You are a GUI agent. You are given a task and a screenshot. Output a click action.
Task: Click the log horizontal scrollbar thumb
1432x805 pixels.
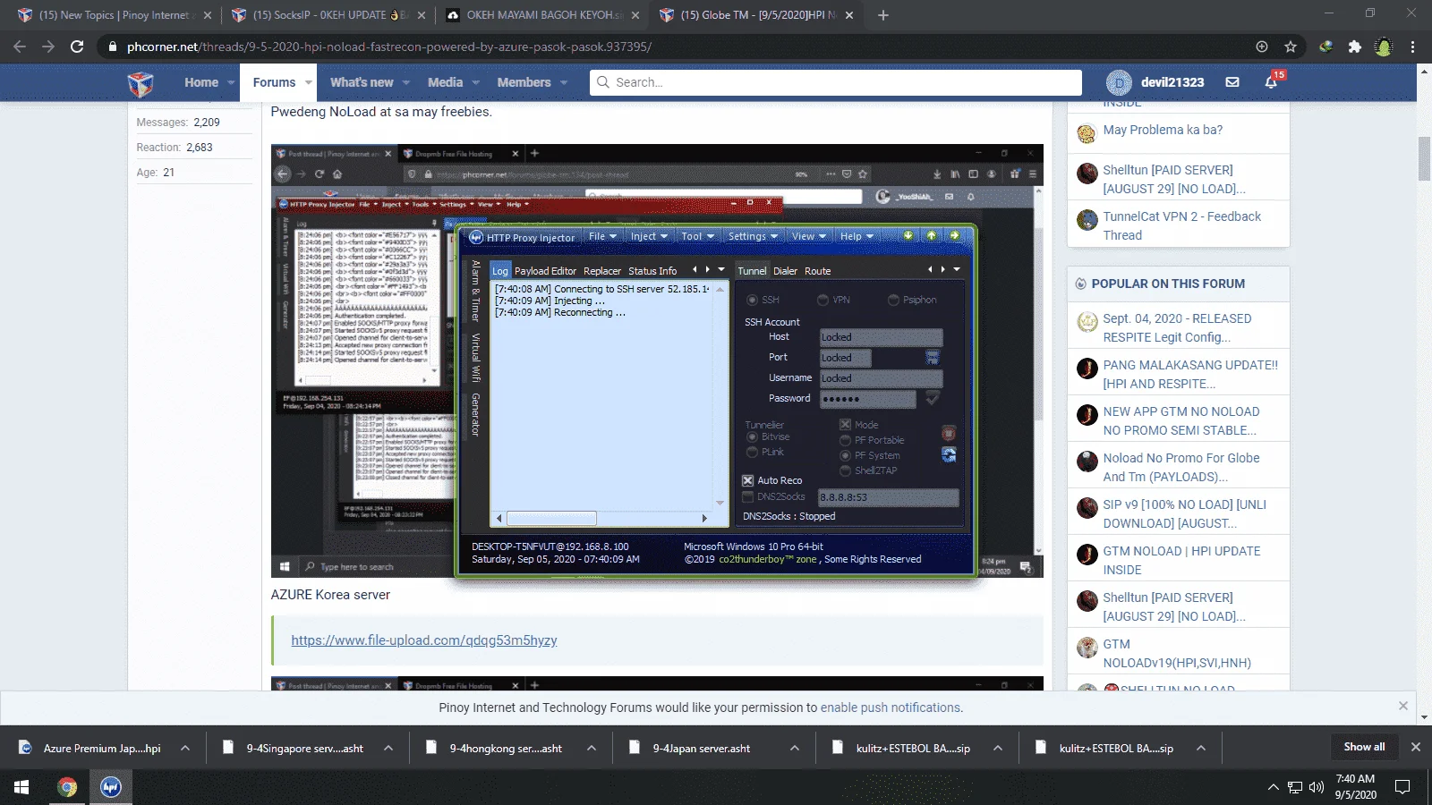click(x=551, y=518)
